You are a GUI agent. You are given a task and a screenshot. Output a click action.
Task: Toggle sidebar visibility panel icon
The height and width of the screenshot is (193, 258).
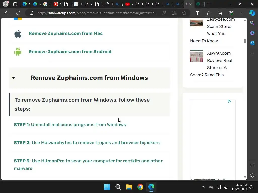(x=252, y=165)
